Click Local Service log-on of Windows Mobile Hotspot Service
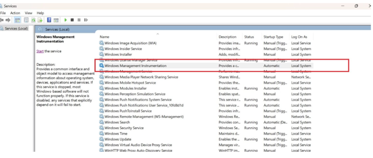The image size is (373, 158). point(301,83)
